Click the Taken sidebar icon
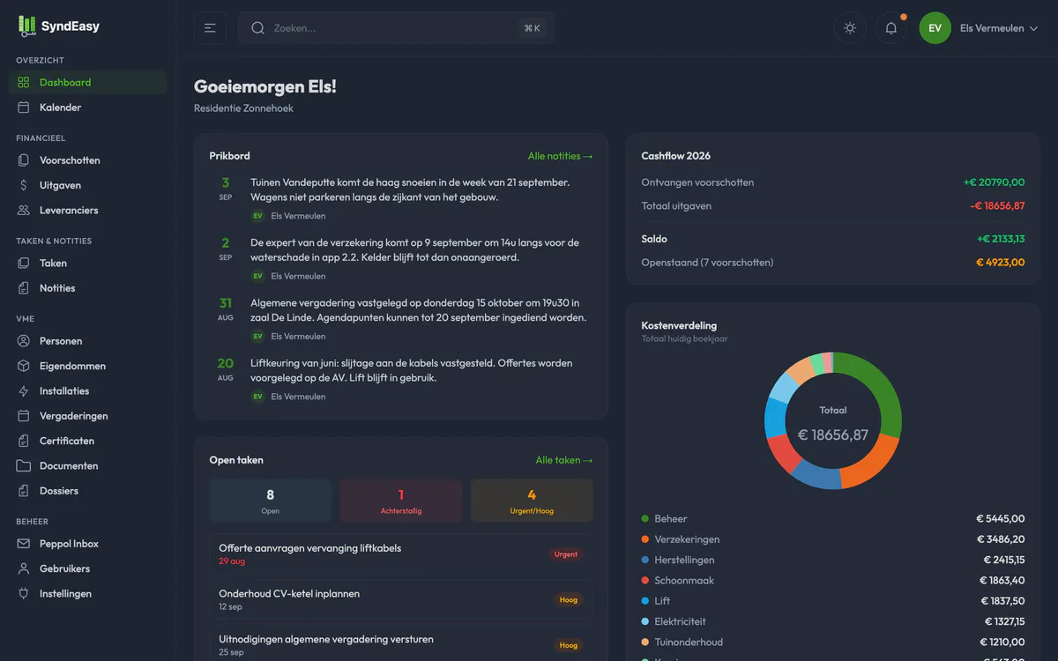 (24, 264)
